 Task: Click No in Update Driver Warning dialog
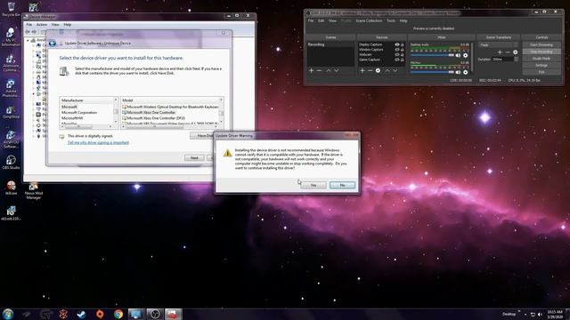(x=342, y=185)
